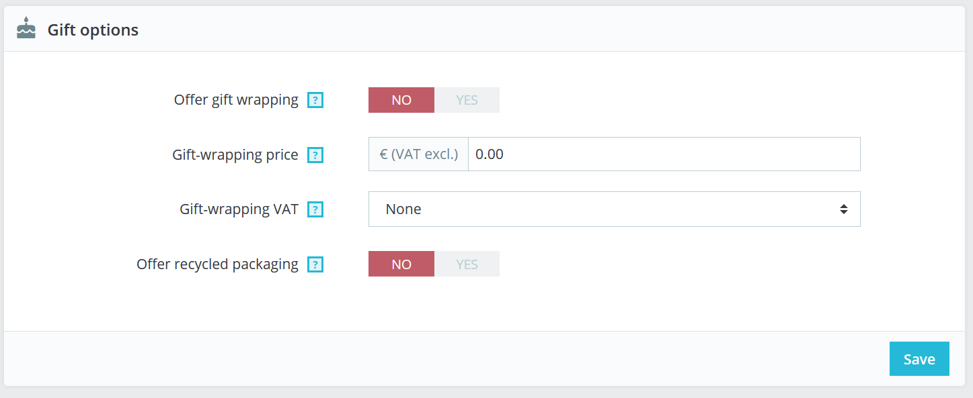The height and width of the screenshot is (398, 973).
Task: Click the € (VAT excl.) prefix
Action: [x=418, y=154]
